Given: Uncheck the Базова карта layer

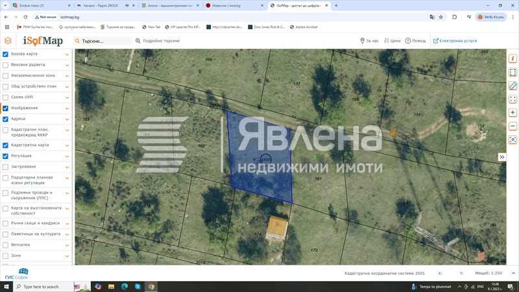Looking at the screenshot, I should (x=5, y=55).
